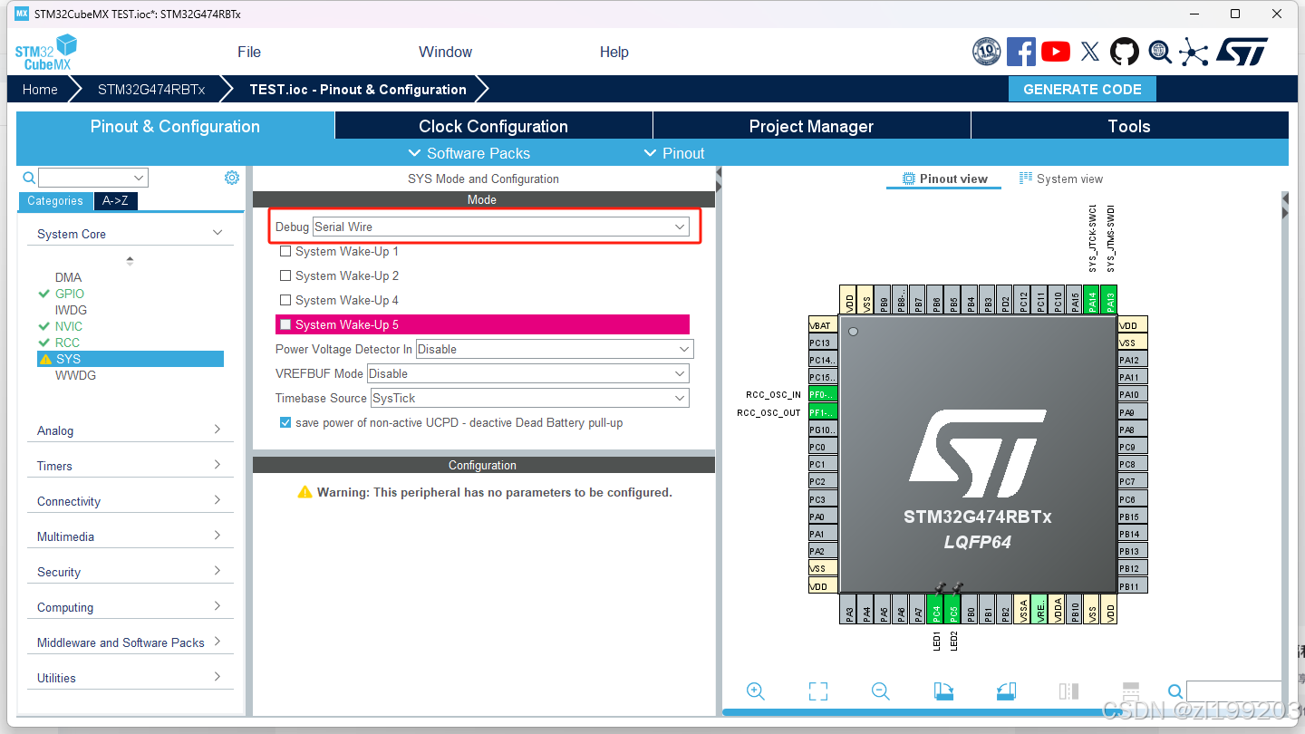Uncheck save power of non-active UCPD

(x=285, y=422)
